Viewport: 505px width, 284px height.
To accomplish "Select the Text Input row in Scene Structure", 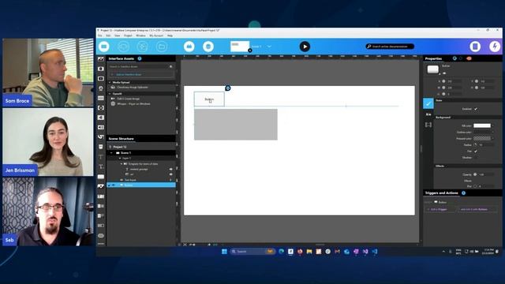I will tap(141, 180).
